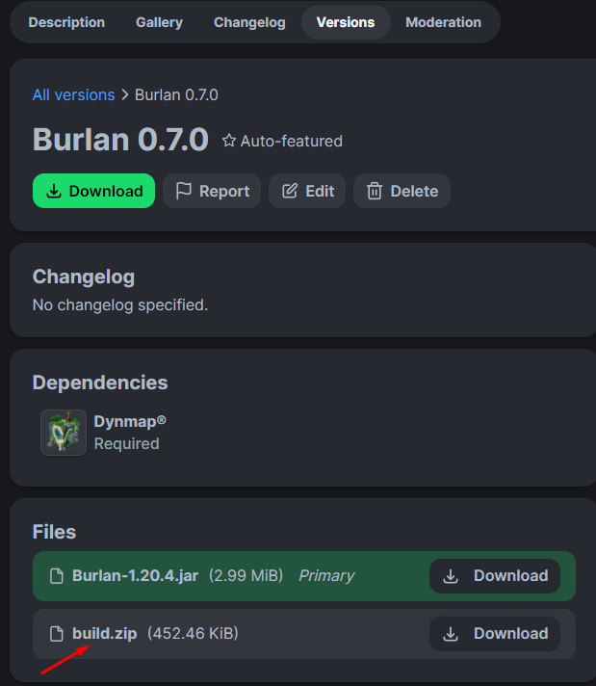Click the Required label under Dynmap

(127, 443)
